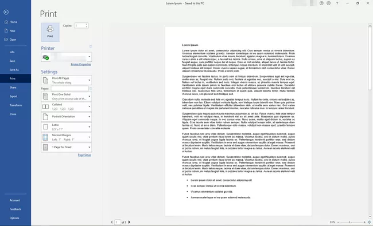Image resolution: width=373 pixels, height=226 pixels.
Task: Click the One Sided printing icon
Action: [x=45, y=97]
